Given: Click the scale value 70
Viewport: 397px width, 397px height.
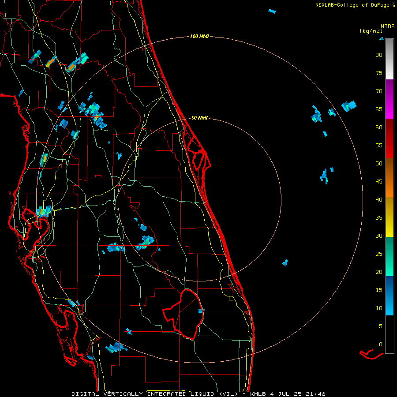Looking at the screenshot, I should pyautogui.click(x=379, y=91).
